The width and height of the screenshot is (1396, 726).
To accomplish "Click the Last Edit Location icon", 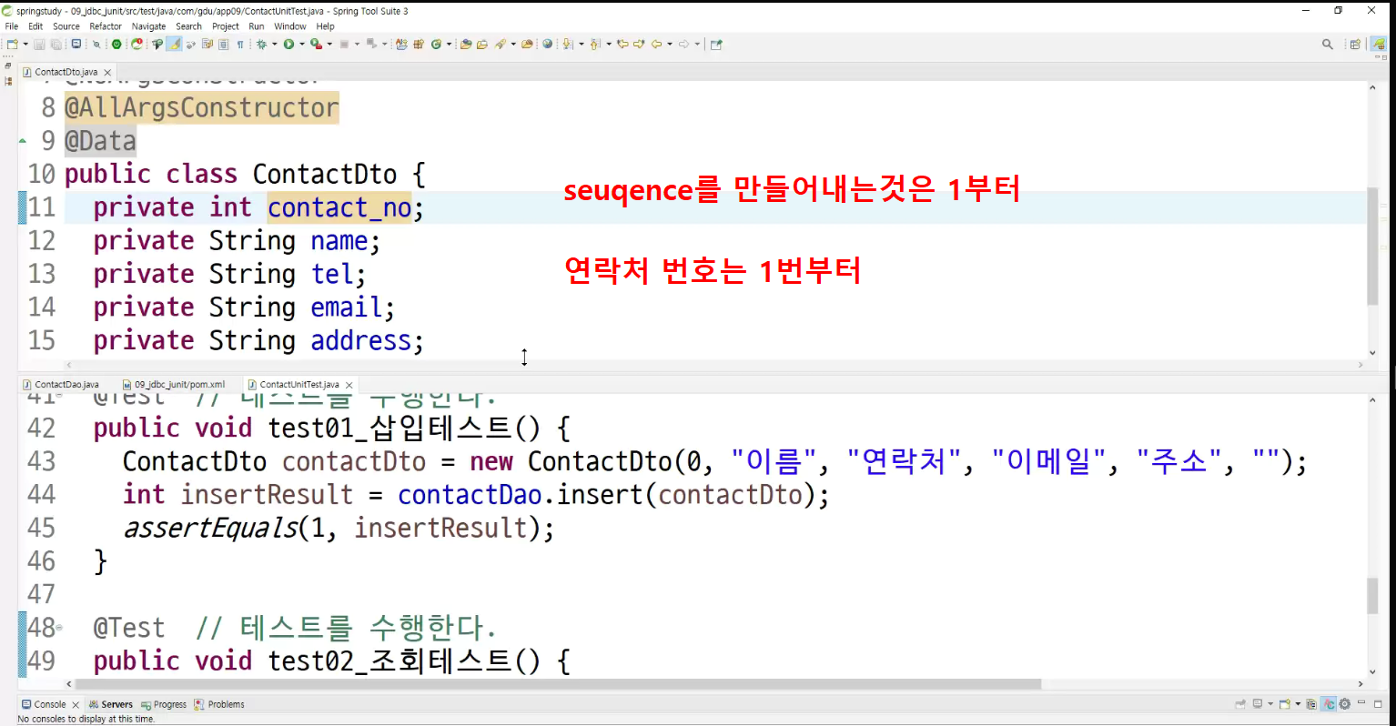I will coord(622,44).
